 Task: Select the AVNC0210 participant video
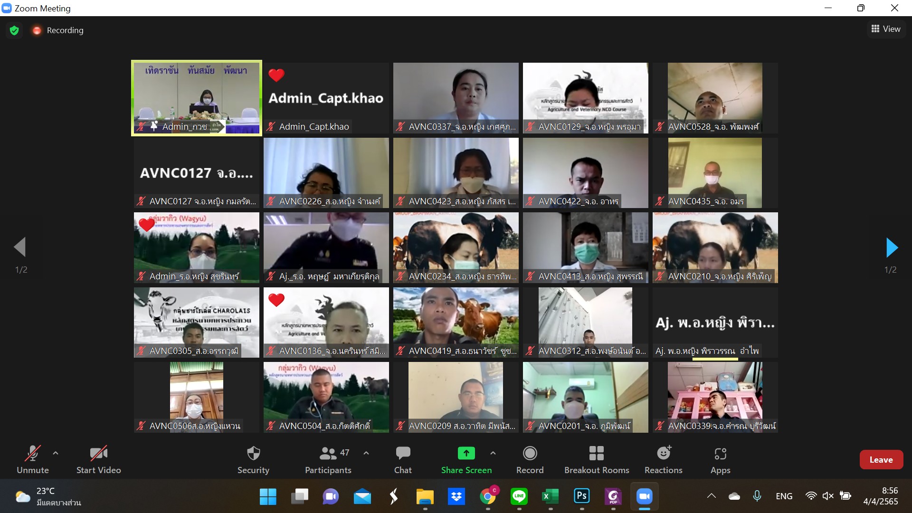click(715, 247)
